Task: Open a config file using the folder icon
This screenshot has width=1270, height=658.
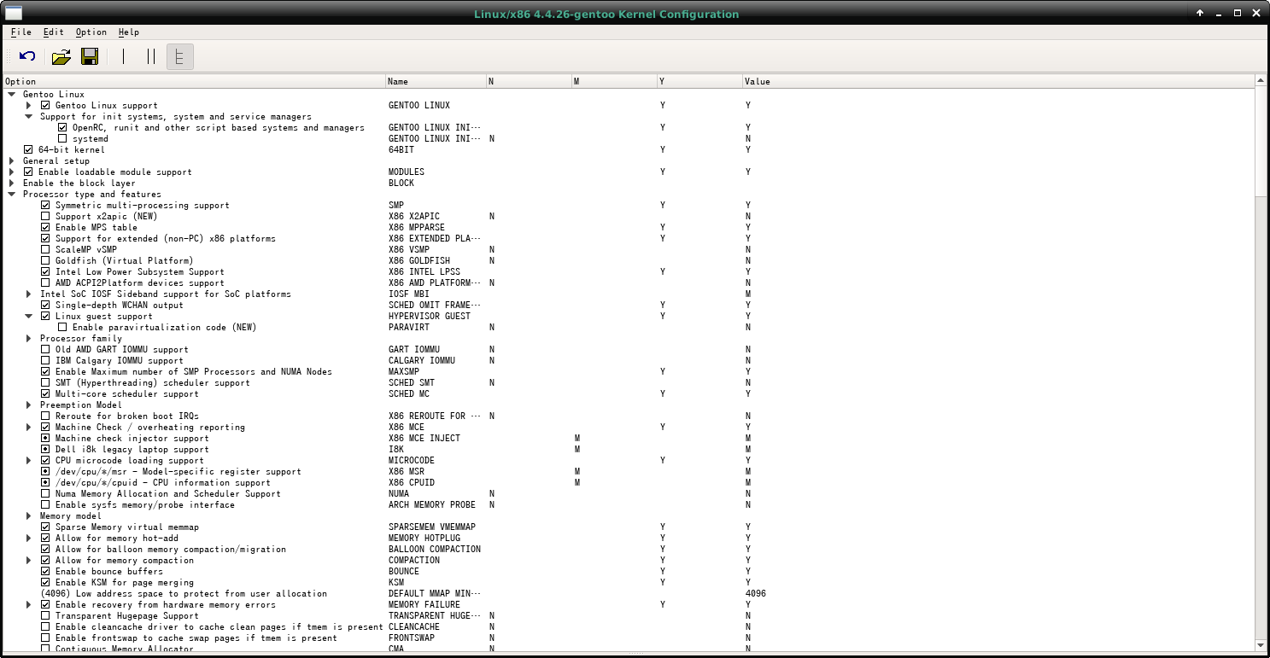Action: click(x=61, y=55)
